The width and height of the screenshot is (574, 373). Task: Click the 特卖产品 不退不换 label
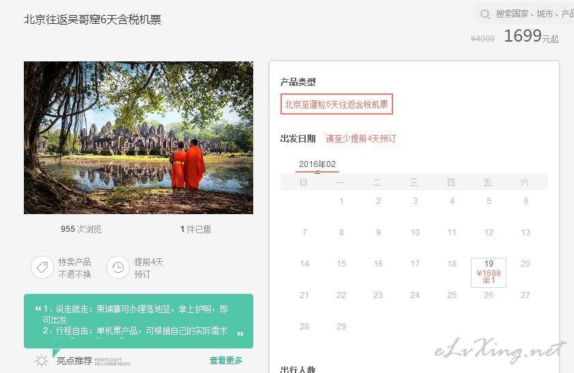click(x=74, y=268)
